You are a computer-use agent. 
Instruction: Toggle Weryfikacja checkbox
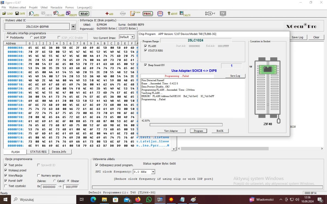6,175
